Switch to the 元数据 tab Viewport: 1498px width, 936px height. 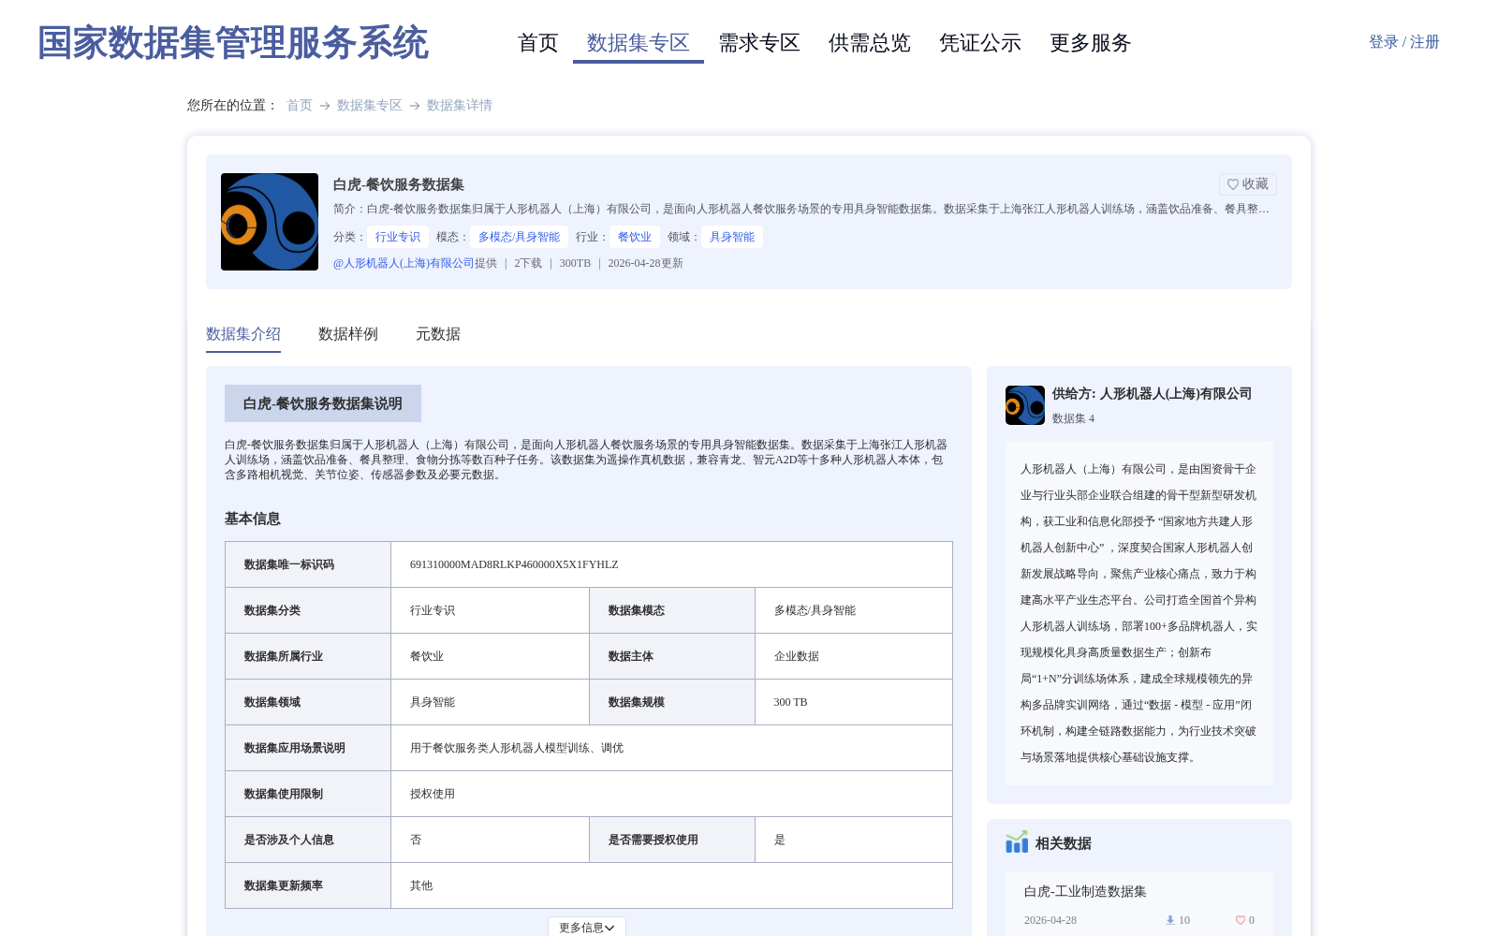(x=438, y=334)
